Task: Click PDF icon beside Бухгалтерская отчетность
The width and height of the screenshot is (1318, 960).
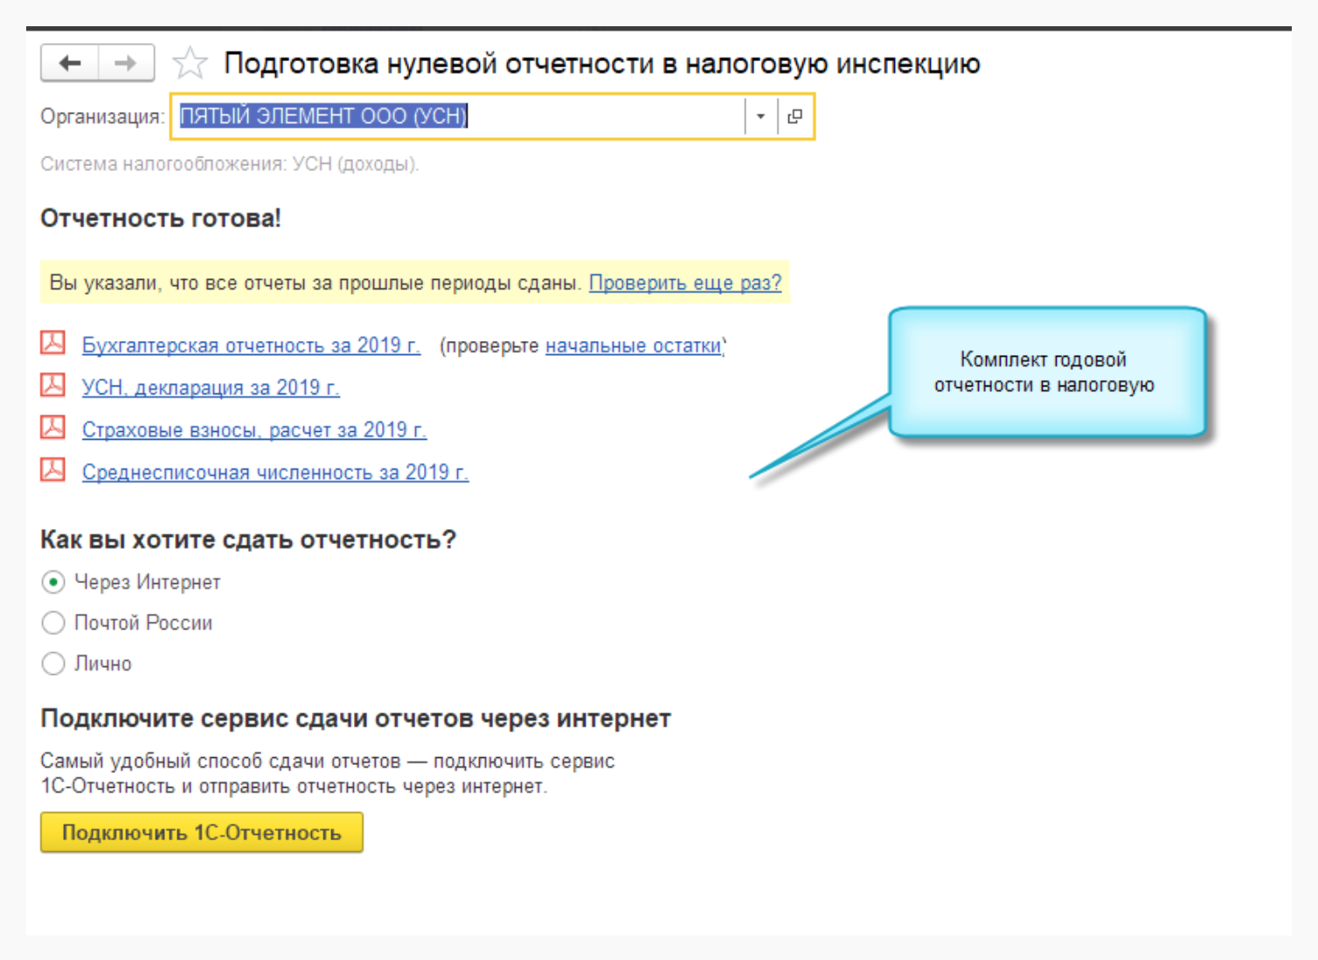Action: (x=53, y=342)
